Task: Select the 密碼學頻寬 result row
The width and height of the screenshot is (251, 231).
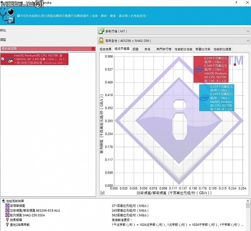Action: (x=17, y=206)
